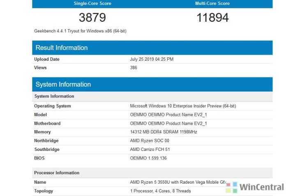Image resolution: width=286 pixels, height=196 pixels.
Task: Click the Motherboard label
Action: [x=47, y=123]
